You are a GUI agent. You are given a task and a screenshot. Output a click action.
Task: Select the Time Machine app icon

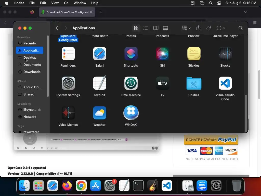tap(131, 83)
